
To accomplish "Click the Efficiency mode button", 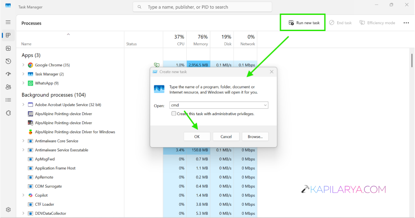I will point(377,23).
